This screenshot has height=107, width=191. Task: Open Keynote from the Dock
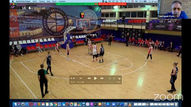tap(84, 104)
